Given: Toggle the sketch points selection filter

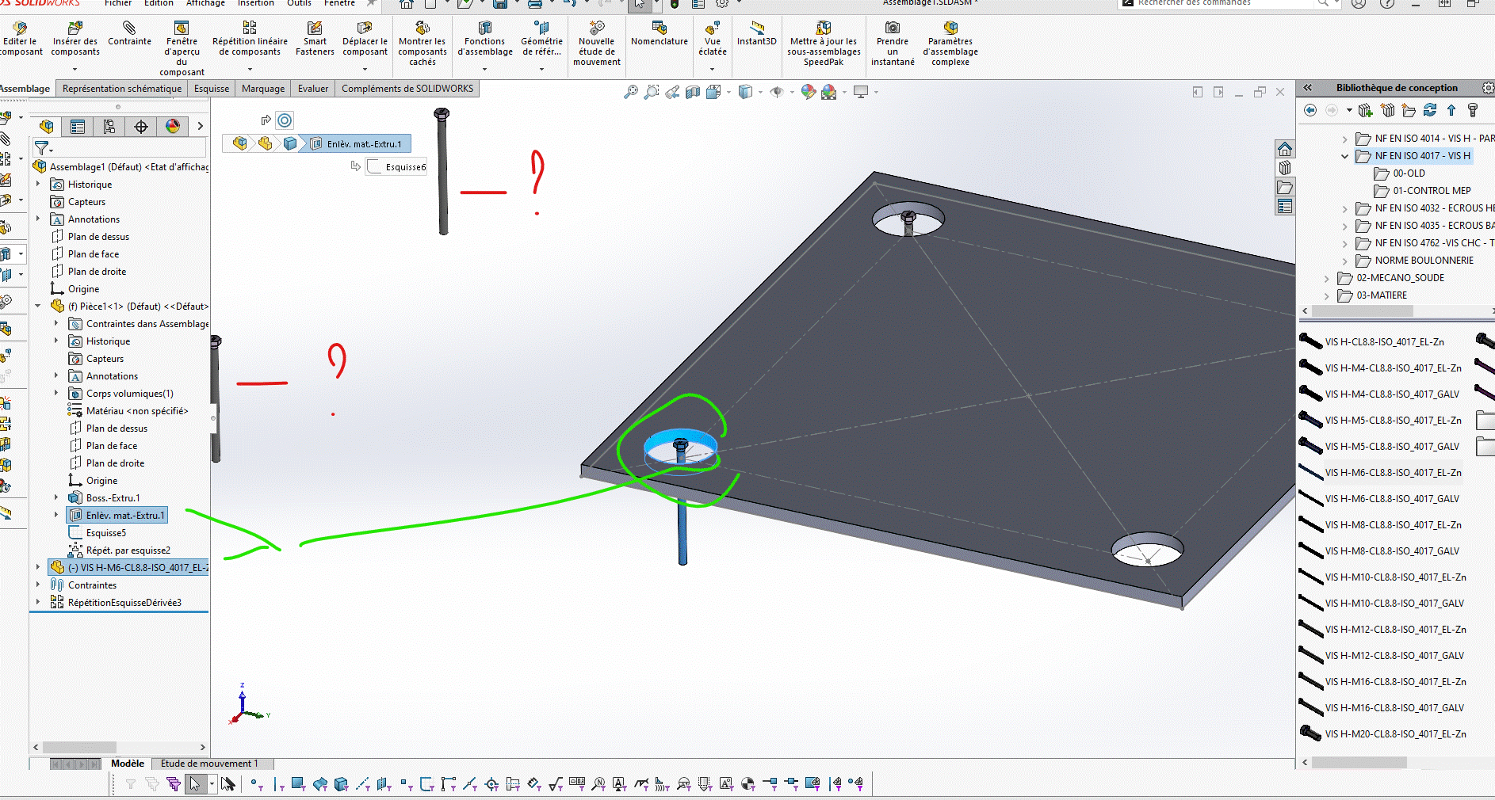Looking at the screenshot, I should pos(406,784).
